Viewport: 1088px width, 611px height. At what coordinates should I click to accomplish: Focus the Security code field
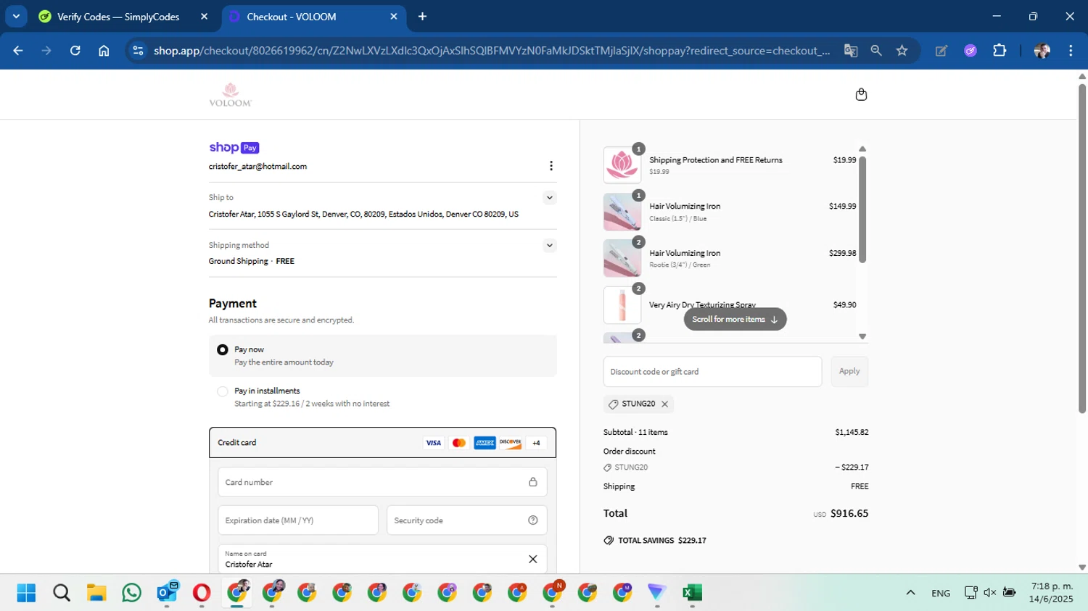tap(466, 520)
